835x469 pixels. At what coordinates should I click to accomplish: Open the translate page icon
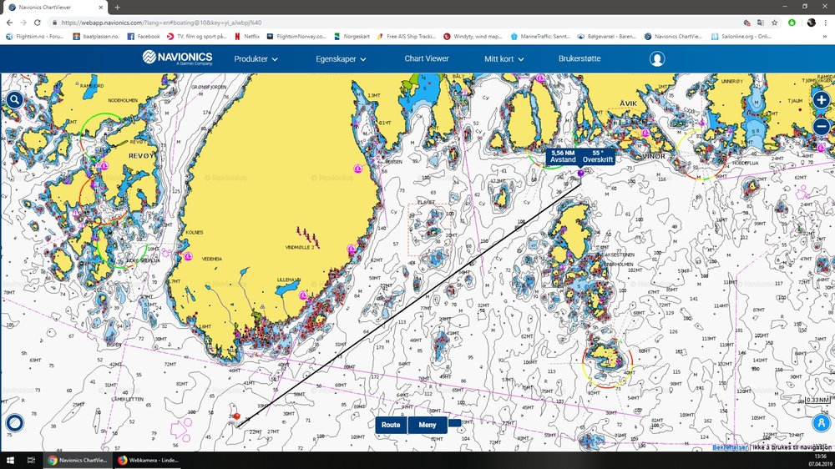761,23
